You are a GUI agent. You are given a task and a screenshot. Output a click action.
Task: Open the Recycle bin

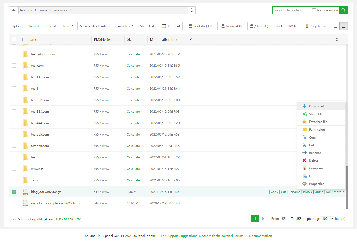pos(315,26)
